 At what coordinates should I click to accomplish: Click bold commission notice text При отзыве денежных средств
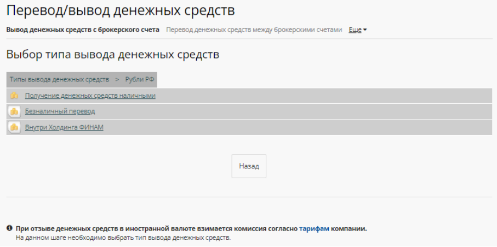[x=191, y=228]
